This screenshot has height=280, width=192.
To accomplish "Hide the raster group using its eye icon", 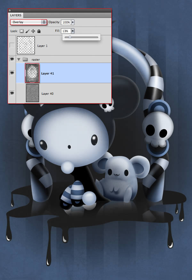I will (x=12, y=59).
